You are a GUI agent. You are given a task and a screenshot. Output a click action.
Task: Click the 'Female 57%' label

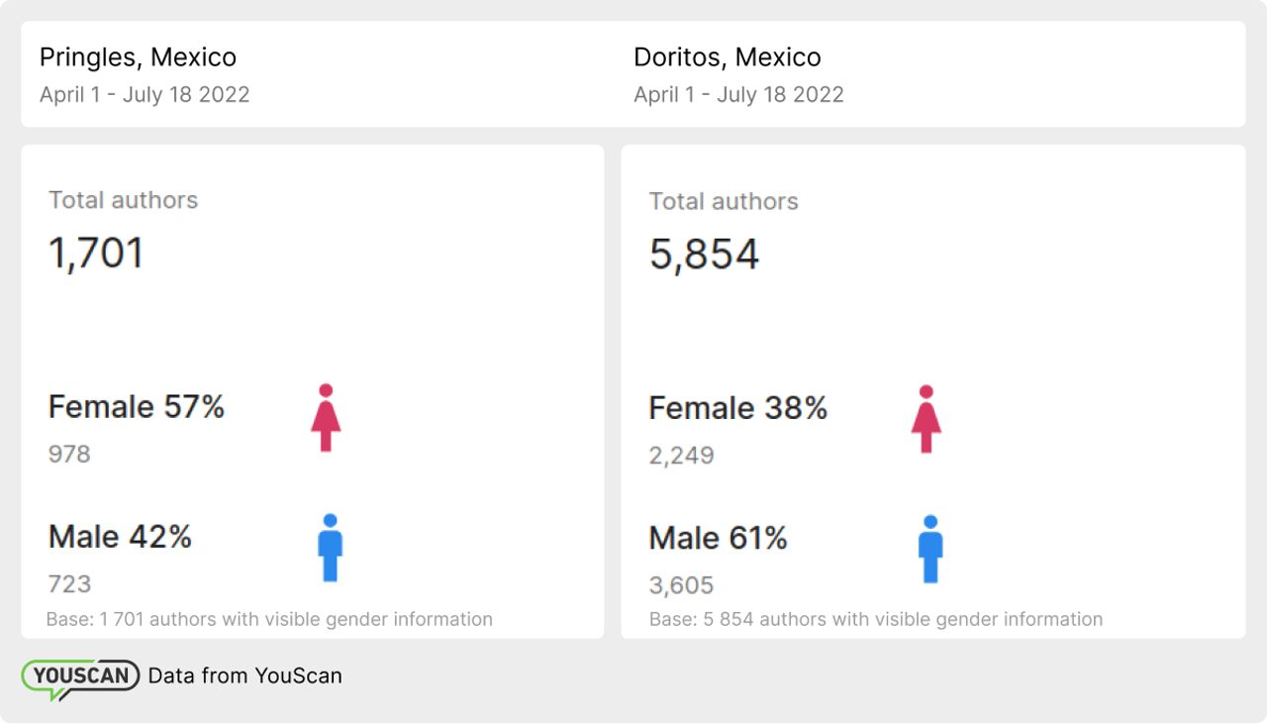coord(137,406)
